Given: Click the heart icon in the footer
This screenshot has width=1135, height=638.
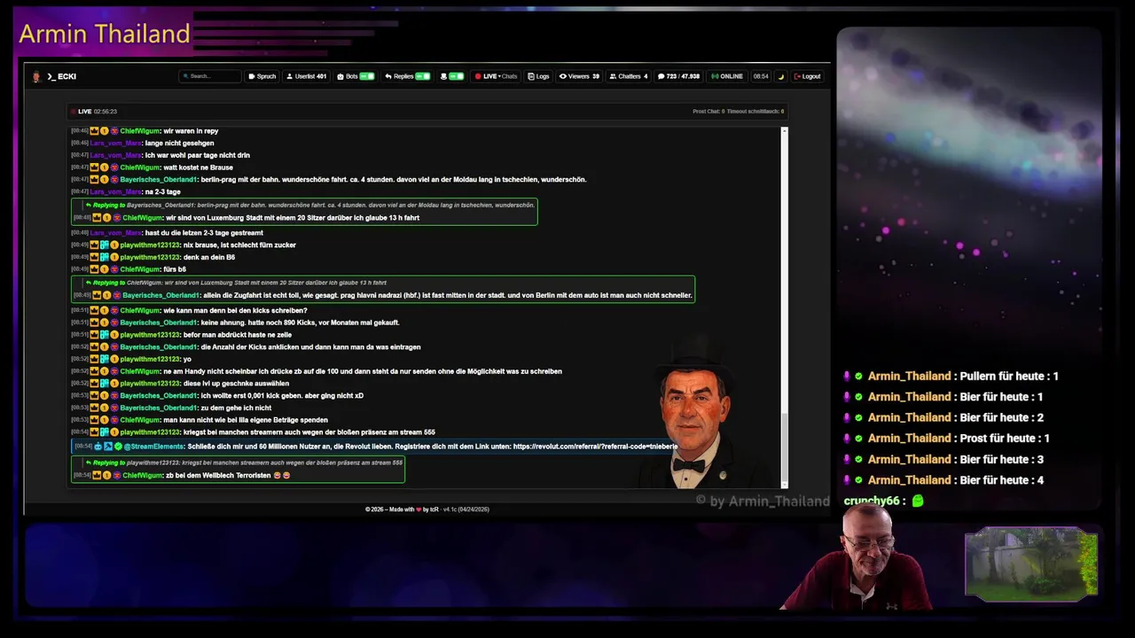Looking at the screenshot, I should coord(418,510).
